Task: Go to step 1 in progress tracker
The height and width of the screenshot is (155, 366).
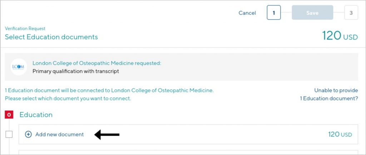Action: [274, 12]
